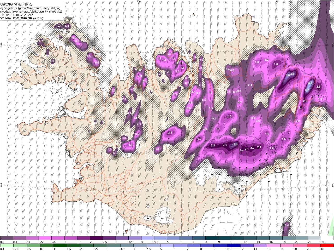Pick the snow legend swatch for 1.5–2 mm

tap(83, 238)
